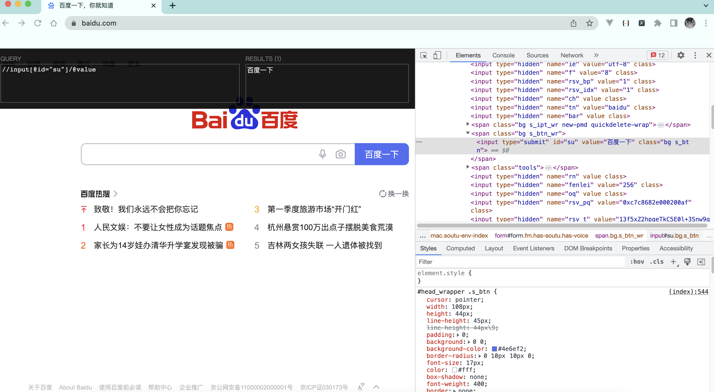Click the new style rule plus icon
This screenshot has height=392, width=714.
click(673, 262)
